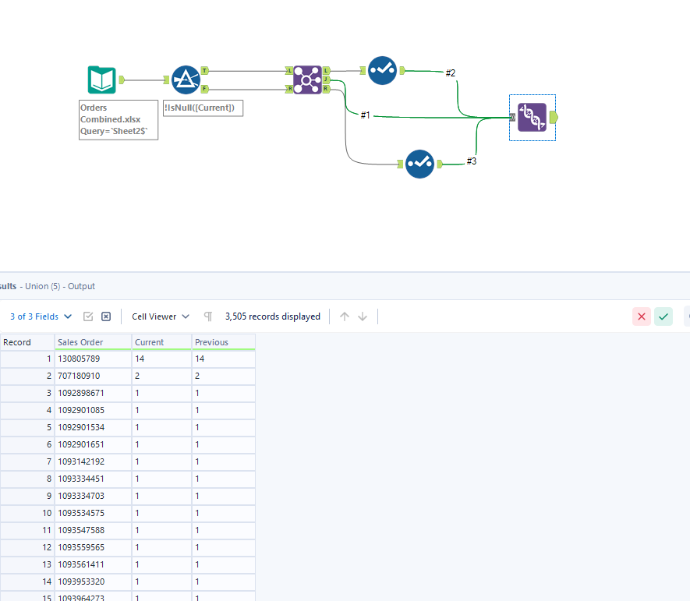Click the Join tool right input anchor
This screenshot has width=690, height=601.
tap(289, 89)
